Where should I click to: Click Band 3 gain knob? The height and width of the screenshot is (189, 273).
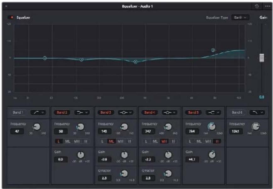point(124,155)
